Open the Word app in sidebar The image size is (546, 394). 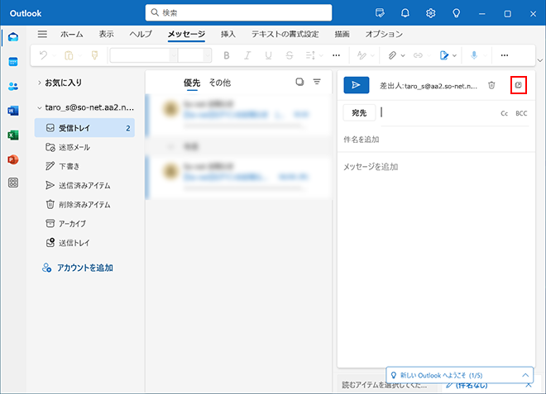[12, 111]
